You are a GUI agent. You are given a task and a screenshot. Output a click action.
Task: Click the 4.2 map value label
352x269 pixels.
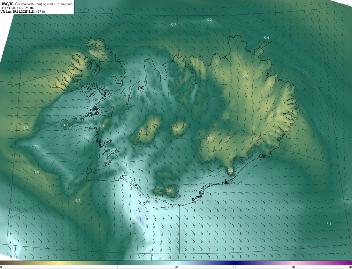pyautogui.click(x=78, y=201)
